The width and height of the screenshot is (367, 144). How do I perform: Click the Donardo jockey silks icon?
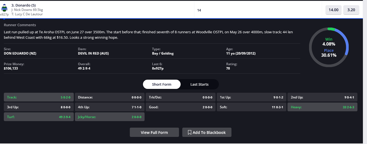(4, 8)
